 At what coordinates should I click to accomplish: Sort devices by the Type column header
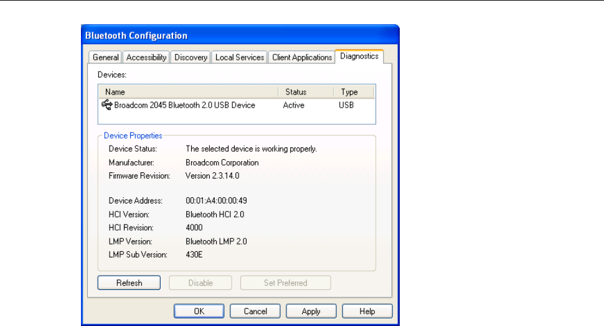(x=354, y=92)
